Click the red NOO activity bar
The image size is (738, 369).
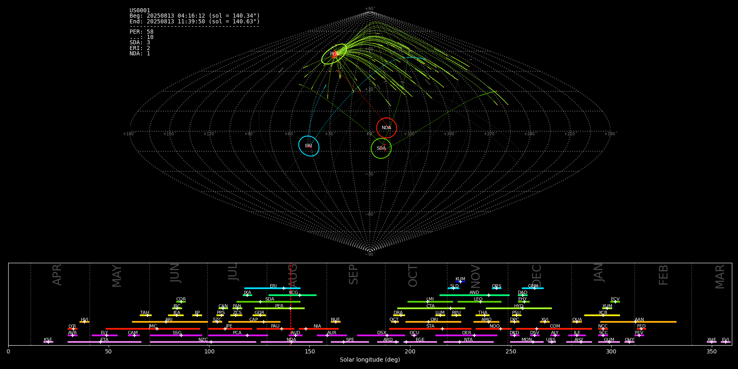494,329
